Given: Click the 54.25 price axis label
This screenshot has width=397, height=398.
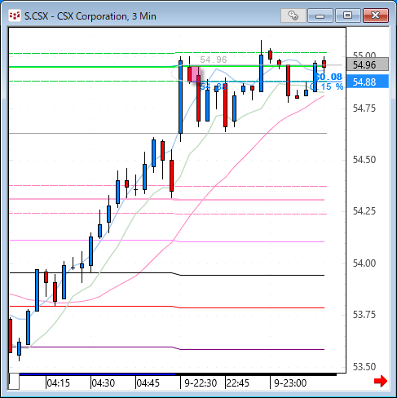Looking at the screenshot, I should point(364,211).
